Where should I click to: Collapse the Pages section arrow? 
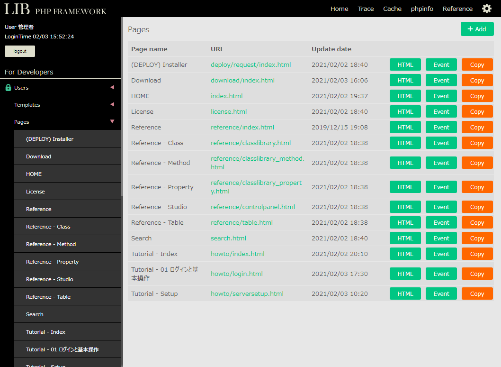click(x=112, y=121)
